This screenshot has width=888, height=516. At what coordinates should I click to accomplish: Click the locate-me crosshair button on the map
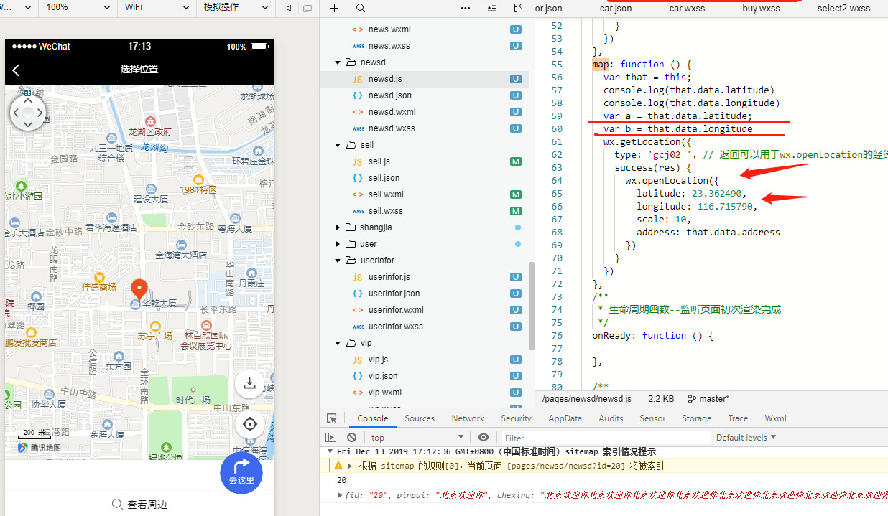coord(250,424)
